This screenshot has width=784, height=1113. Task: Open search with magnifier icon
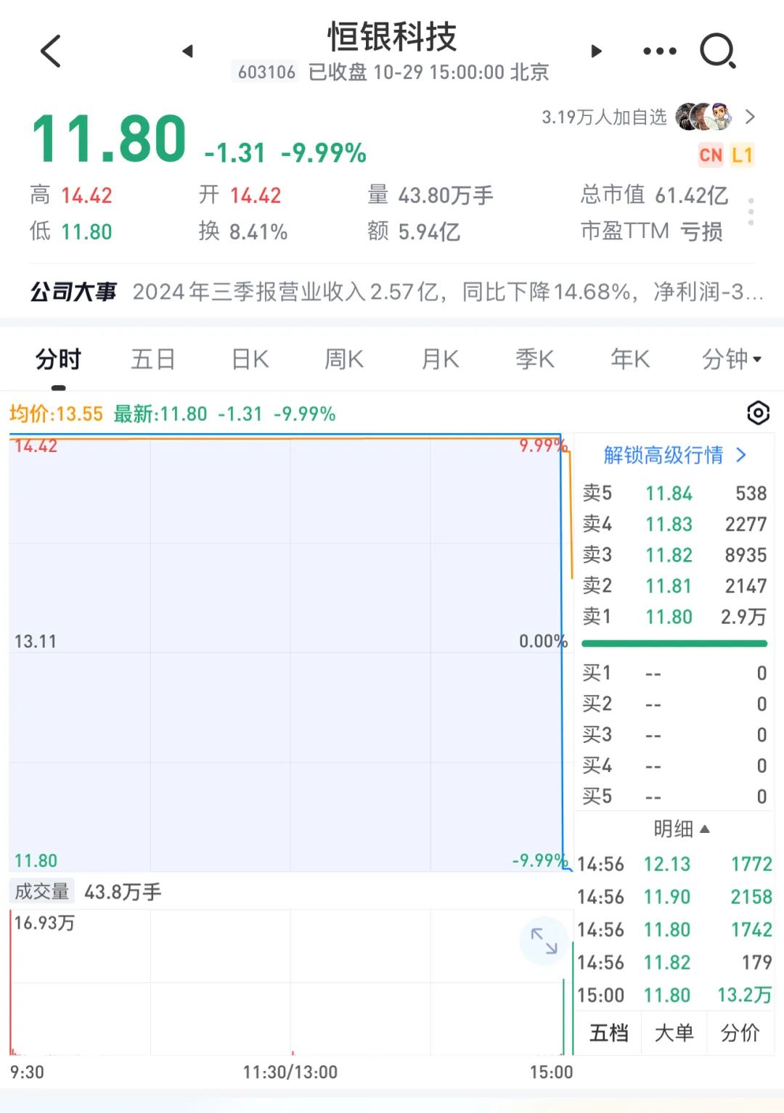click(718, 51)
